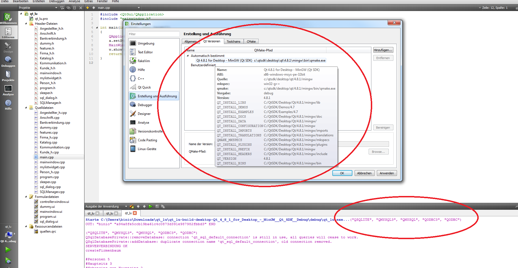Select Code Pasting settings category

(154, 140)
